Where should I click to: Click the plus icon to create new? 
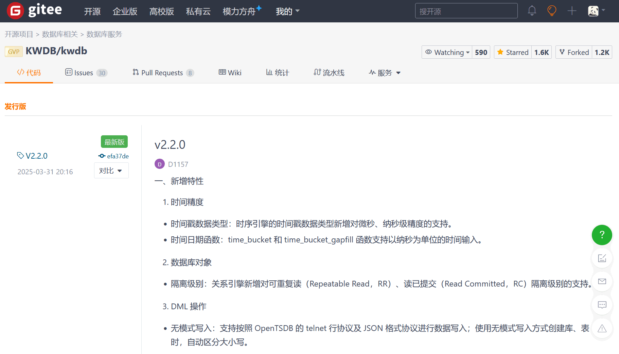[572, 11]
